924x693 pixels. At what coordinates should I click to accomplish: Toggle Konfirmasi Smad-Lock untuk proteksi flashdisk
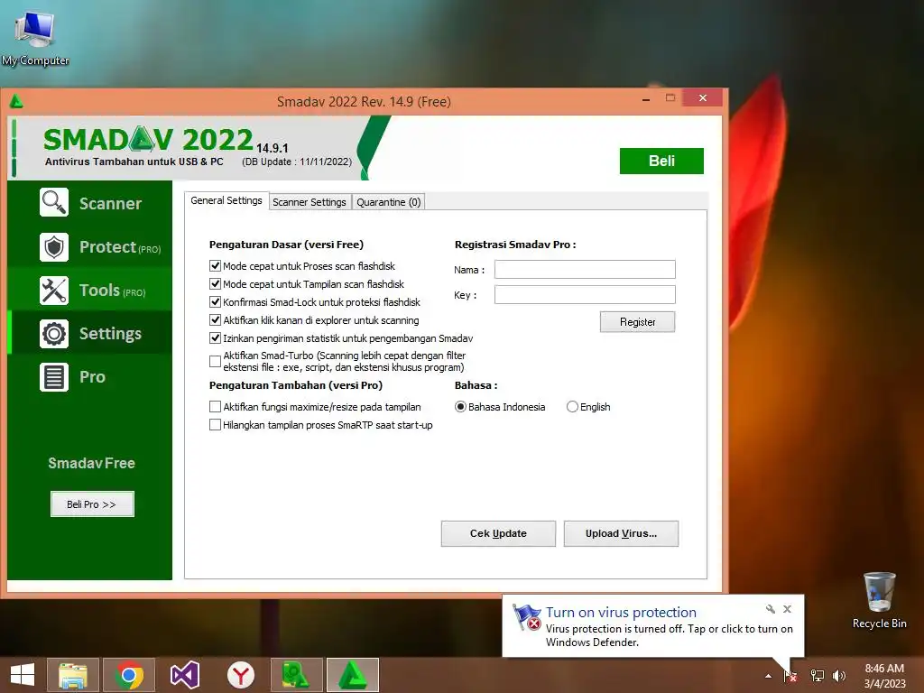[x=215, y=301]
